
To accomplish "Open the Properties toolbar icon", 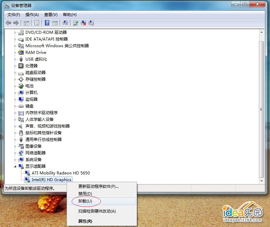I will pyautogui.click(x=37, y=23).
